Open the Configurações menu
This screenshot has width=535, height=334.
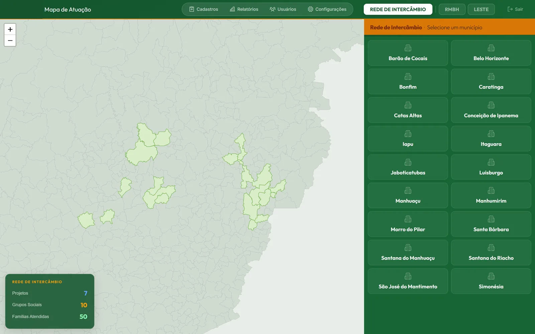[x=327, y=9]
